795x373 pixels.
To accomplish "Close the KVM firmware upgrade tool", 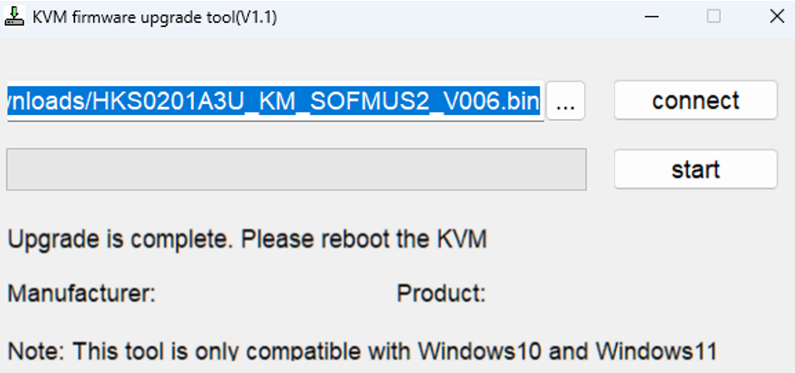I will (777, 17).
